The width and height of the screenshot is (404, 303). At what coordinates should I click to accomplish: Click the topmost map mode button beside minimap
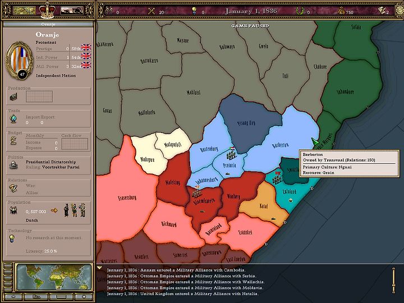pos(8,265)
